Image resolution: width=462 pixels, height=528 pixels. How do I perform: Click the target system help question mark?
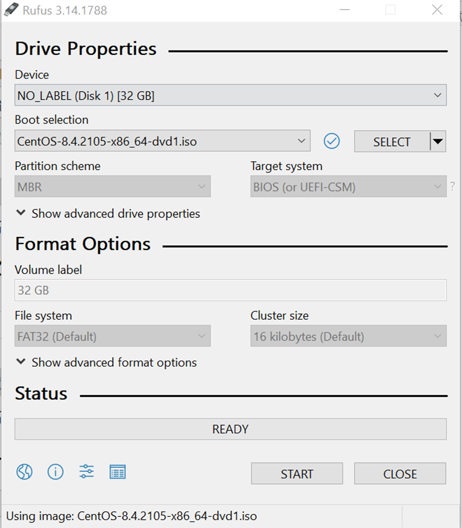pyautogui.click(x=453, y=186)
